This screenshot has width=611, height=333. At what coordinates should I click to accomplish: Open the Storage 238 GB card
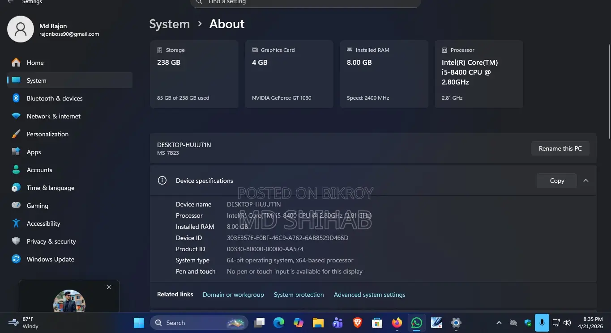[x=194, y=74]
